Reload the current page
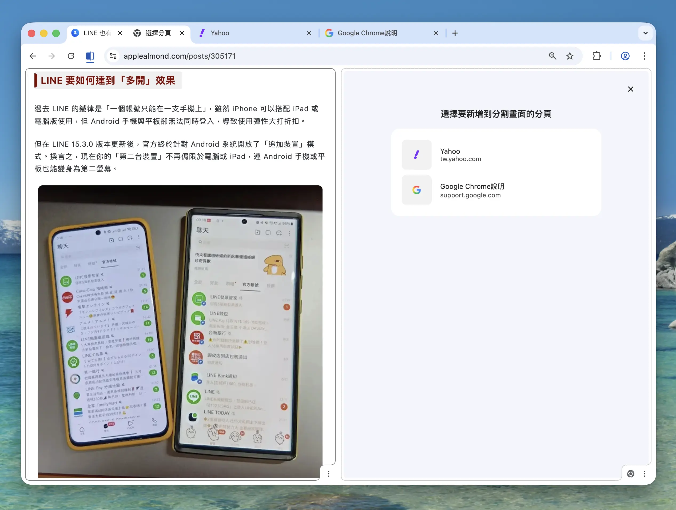 coord(71,56)
